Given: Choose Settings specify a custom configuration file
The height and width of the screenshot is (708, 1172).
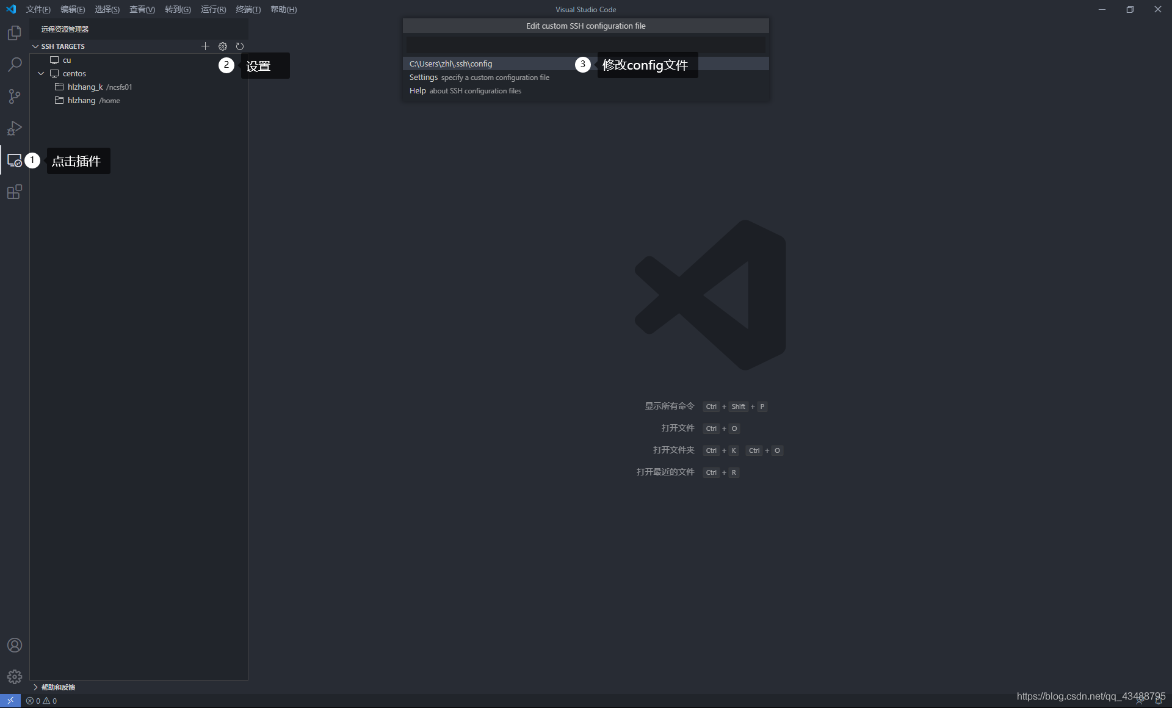Looking at the screenshot, I should (586, 78).
